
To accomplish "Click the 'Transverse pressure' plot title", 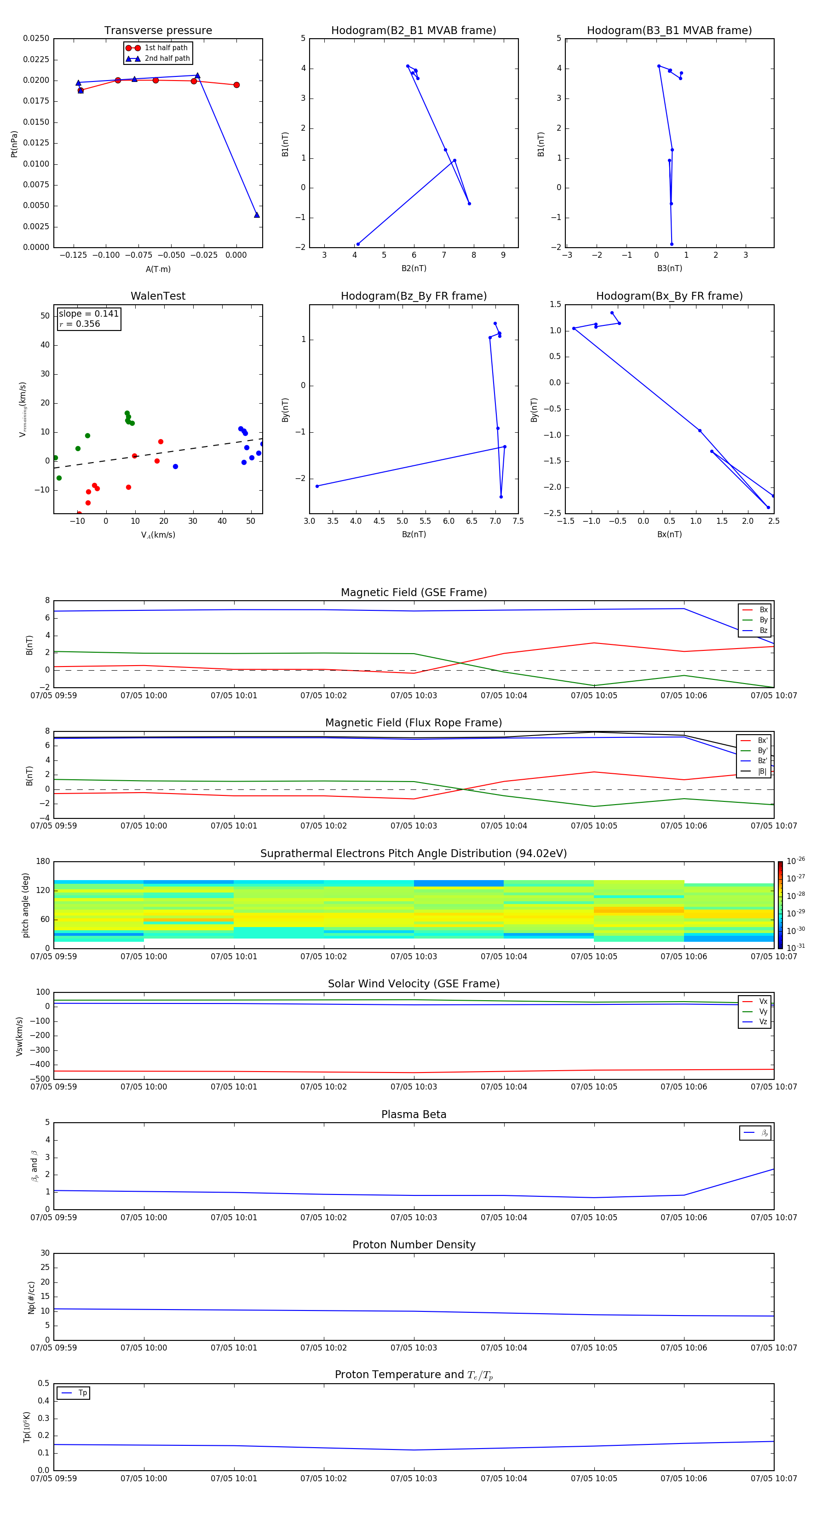I will [x=158, y=31].
